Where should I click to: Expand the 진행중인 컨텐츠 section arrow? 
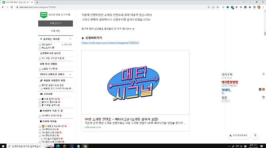70,74
